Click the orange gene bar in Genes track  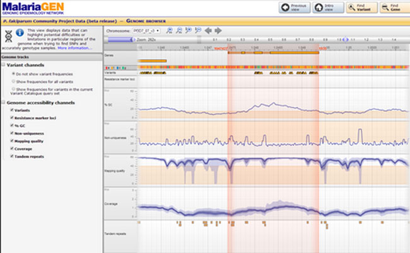pyautogui.click(x=153, y=60)
